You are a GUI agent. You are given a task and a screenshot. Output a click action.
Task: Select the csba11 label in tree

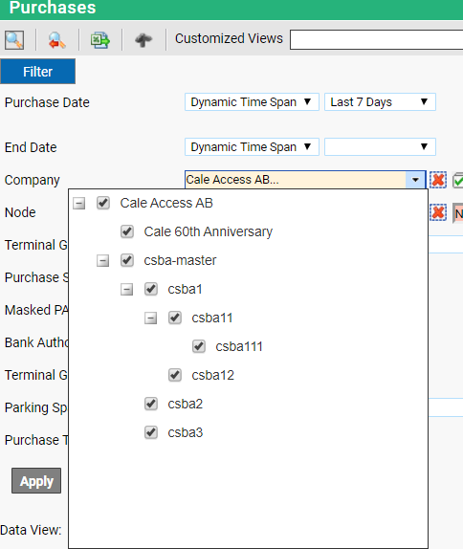pyautogui.click(x=211, y=318)
